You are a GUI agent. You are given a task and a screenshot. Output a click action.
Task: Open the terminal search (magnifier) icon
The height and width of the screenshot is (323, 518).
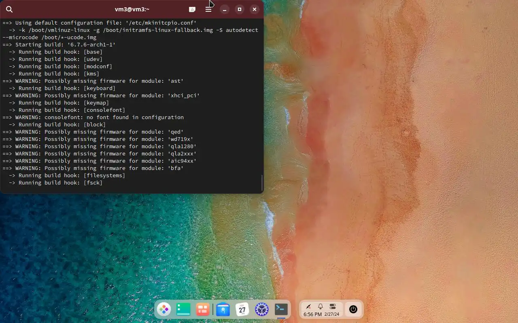(x=9, y=9)
